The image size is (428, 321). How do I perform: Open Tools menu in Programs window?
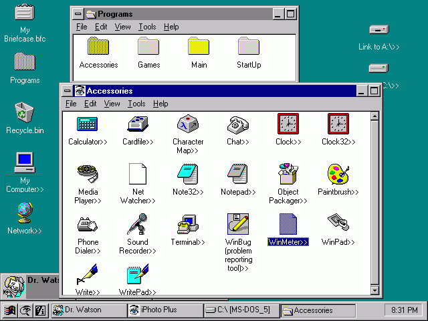click(x=147, y=27)
